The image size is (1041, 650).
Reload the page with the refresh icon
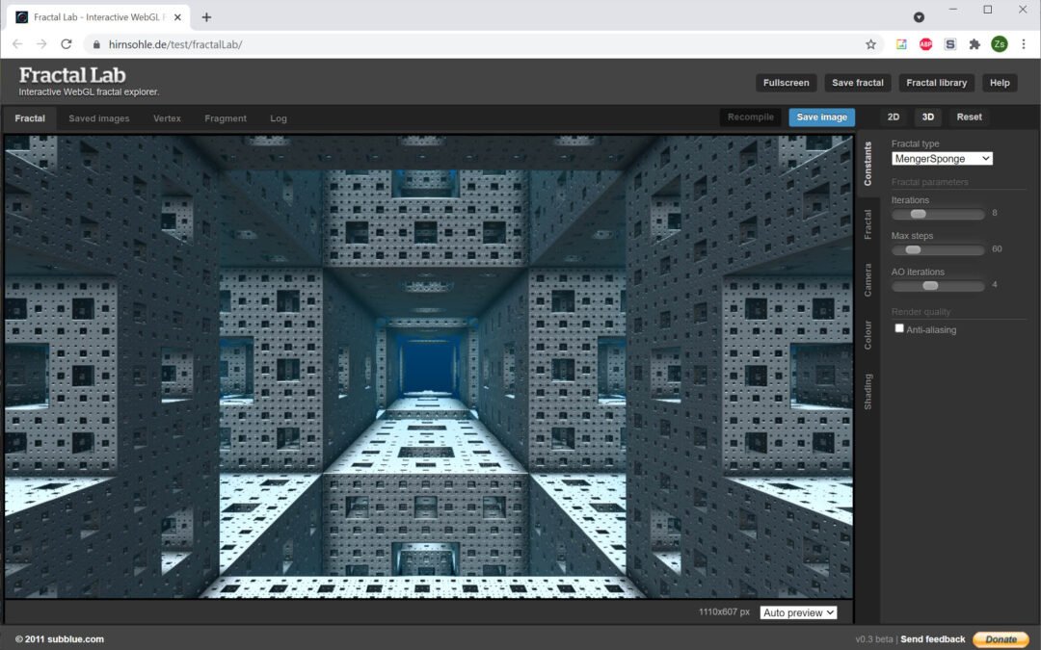pyautogui.click(x=66, y=44)
